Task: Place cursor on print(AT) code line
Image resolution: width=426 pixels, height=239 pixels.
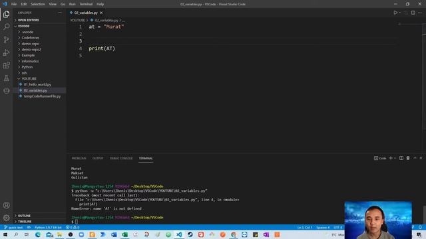Action: 102,48
